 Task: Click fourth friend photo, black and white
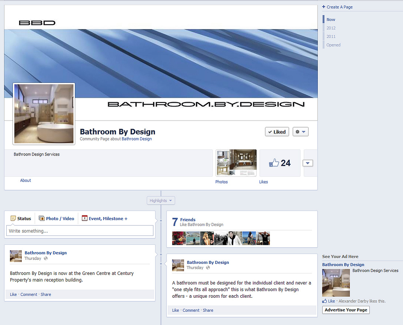(x=221, y=238)
